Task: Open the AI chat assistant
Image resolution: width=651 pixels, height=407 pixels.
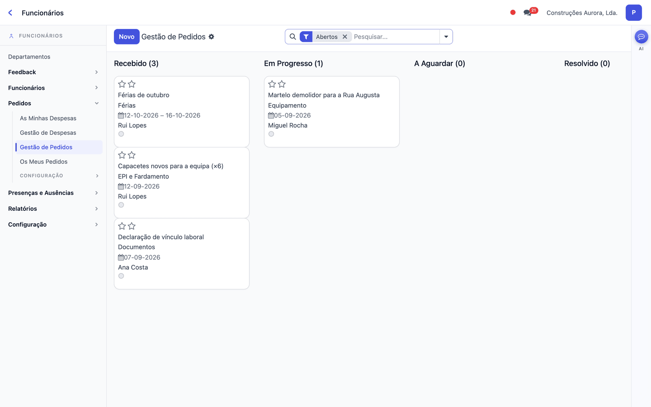Action: coord(641,37)
